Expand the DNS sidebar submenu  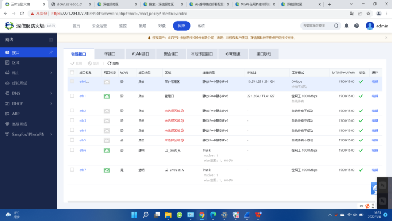click(51, 93)
